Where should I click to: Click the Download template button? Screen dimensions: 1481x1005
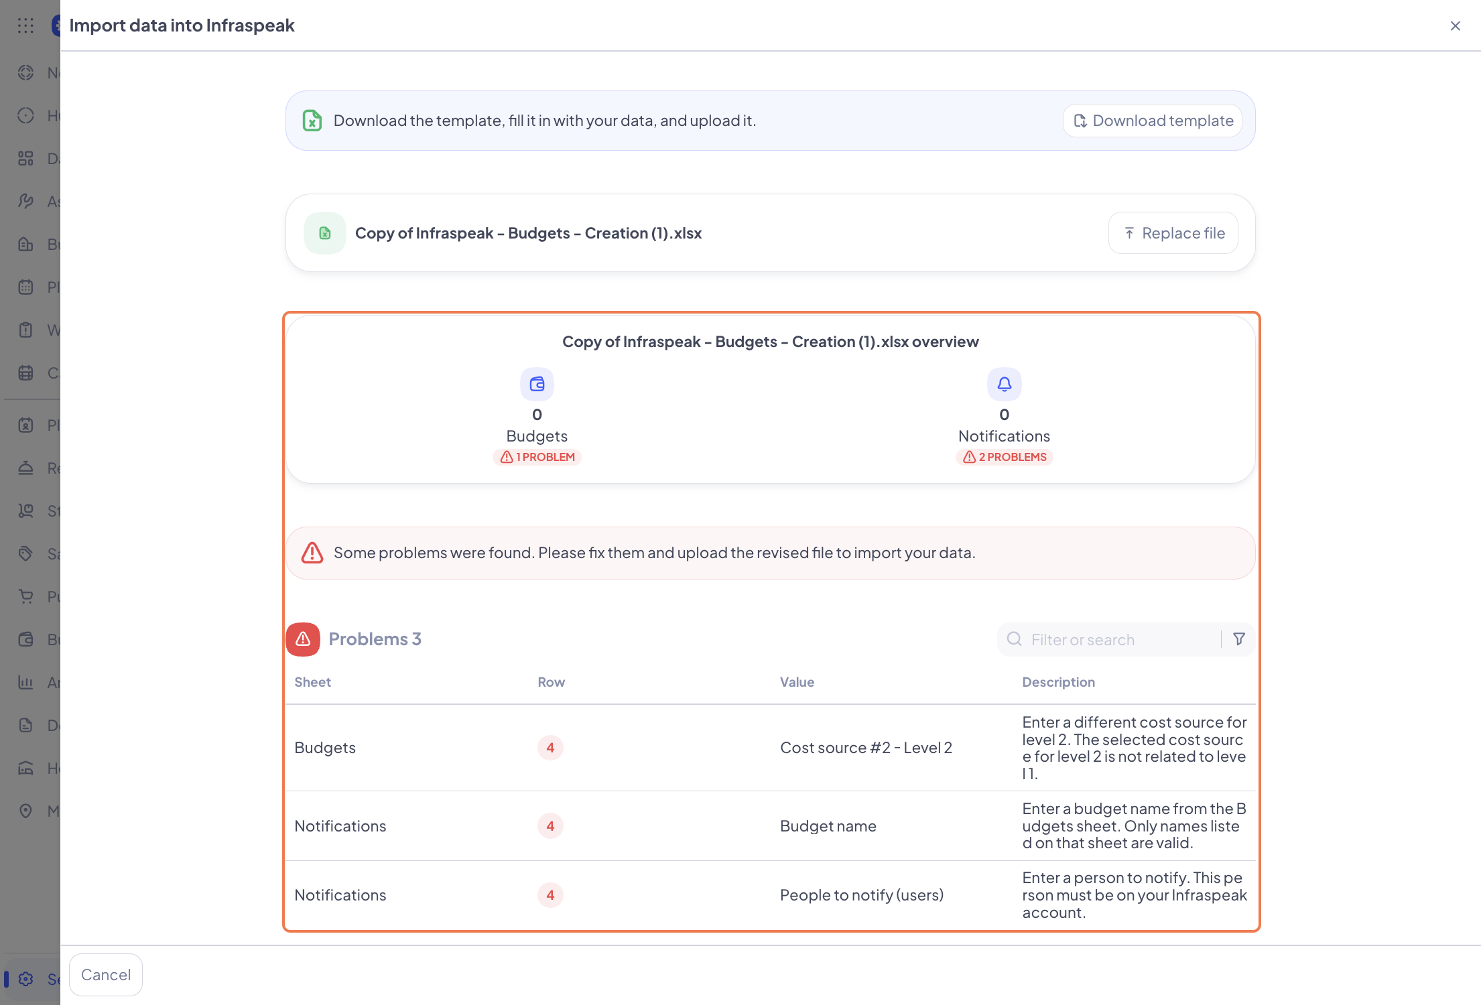coord(1153,121)
